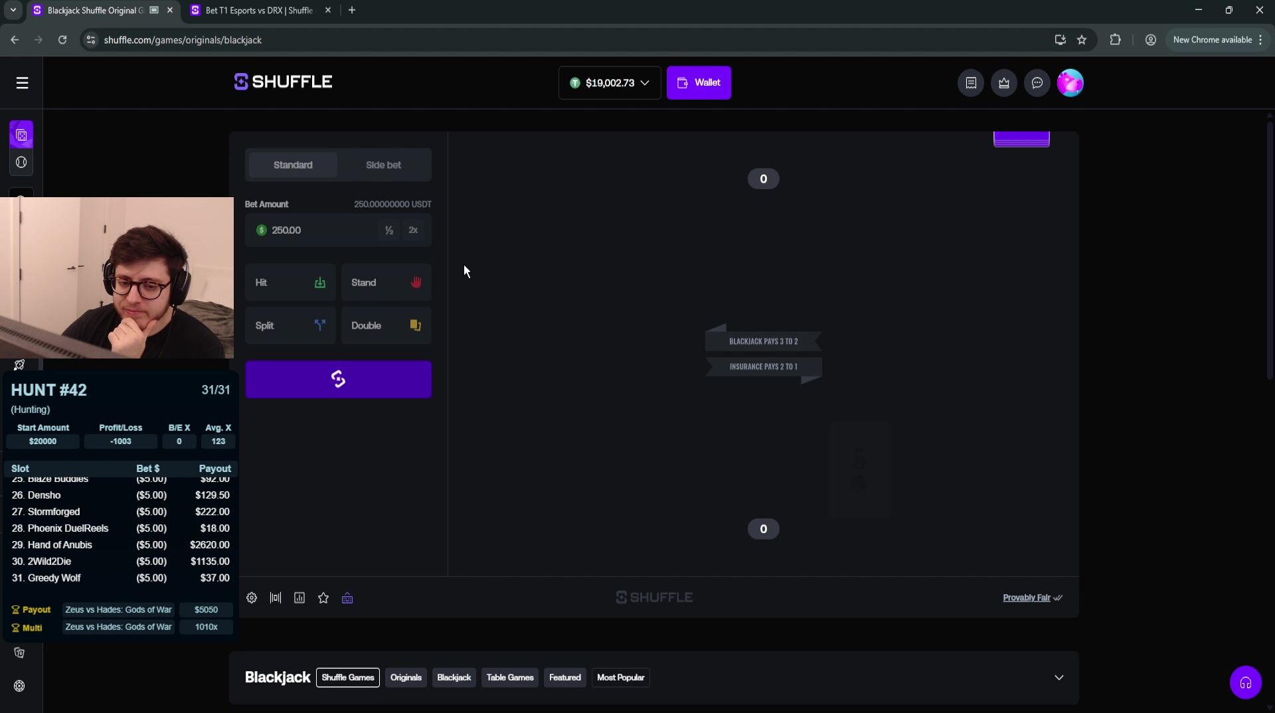Viewport: 1275px width, 713px height.
Task: Go back to previous page
Action: pyautogui.click(x=15, y=40)
